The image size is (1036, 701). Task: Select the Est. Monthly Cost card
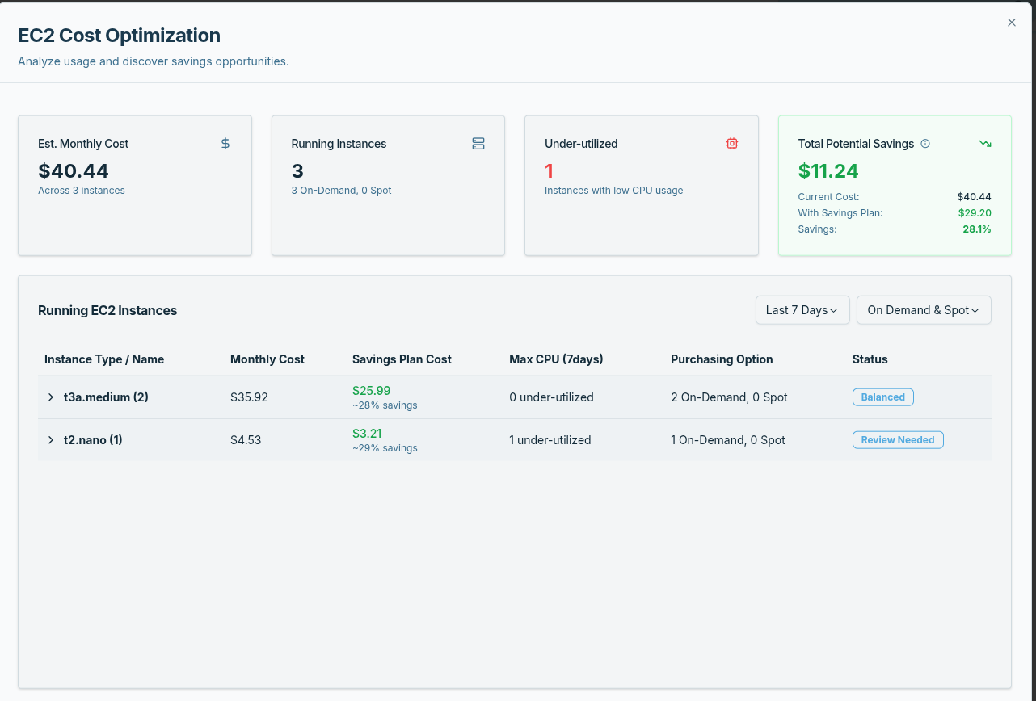tap(134, 186)
